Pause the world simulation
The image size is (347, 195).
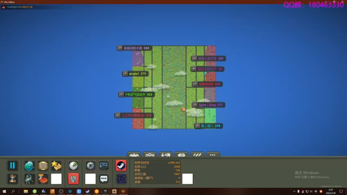(x=13, y=166)
